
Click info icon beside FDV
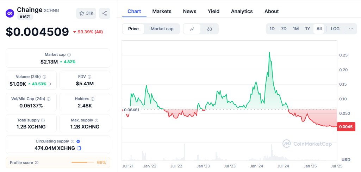click(x=89, y=77)
